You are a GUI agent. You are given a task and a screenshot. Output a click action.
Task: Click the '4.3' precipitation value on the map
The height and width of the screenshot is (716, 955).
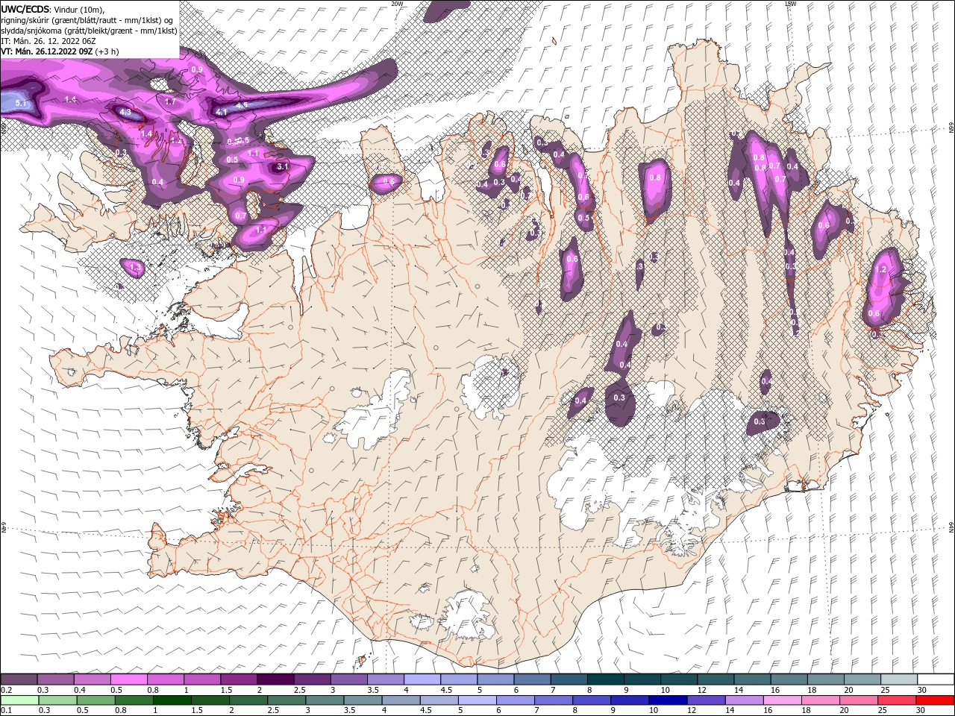pyautogui.click(x=125, y=113)
